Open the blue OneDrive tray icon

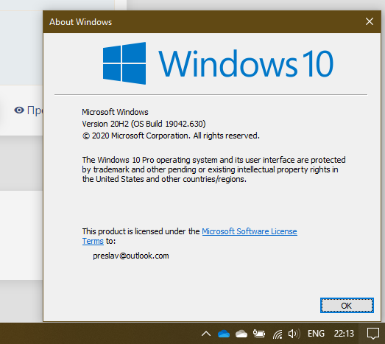coord(224,334)
